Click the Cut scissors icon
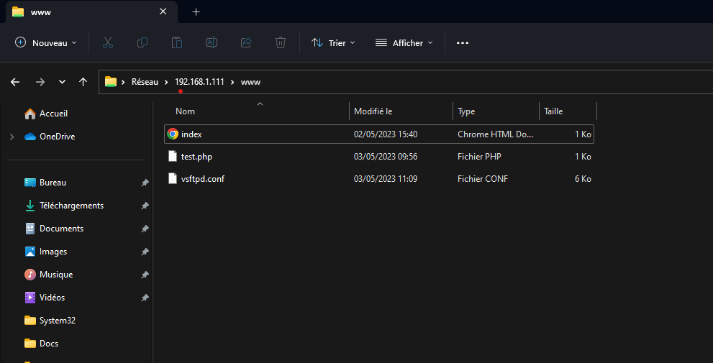The image size is (713, 363). (x=108, y=42)
